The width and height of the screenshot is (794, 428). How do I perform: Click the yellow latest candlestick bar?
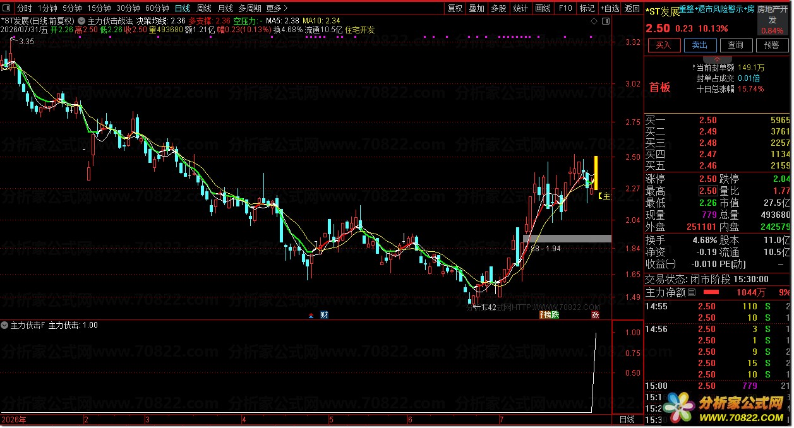(596, 173)
